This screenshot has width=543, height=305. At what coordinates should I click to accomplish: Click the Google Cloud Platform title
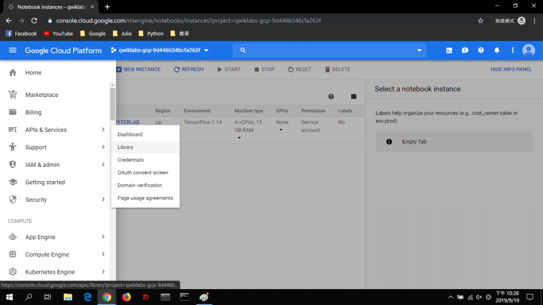coord(64,50)
